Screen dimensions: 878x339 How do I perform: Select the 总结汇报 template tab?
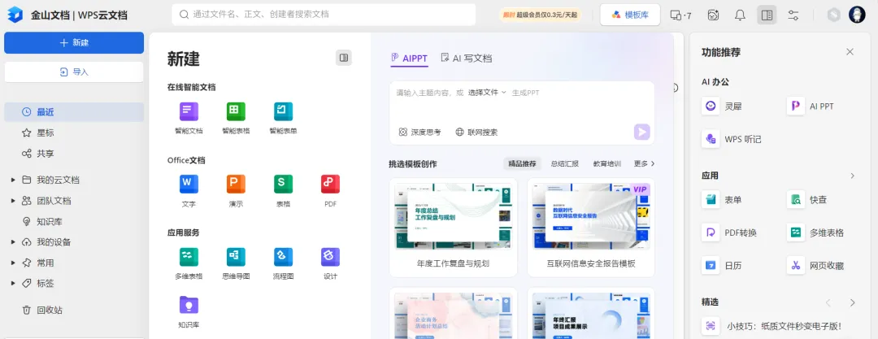pyautogui.click(x=564, y=163)
